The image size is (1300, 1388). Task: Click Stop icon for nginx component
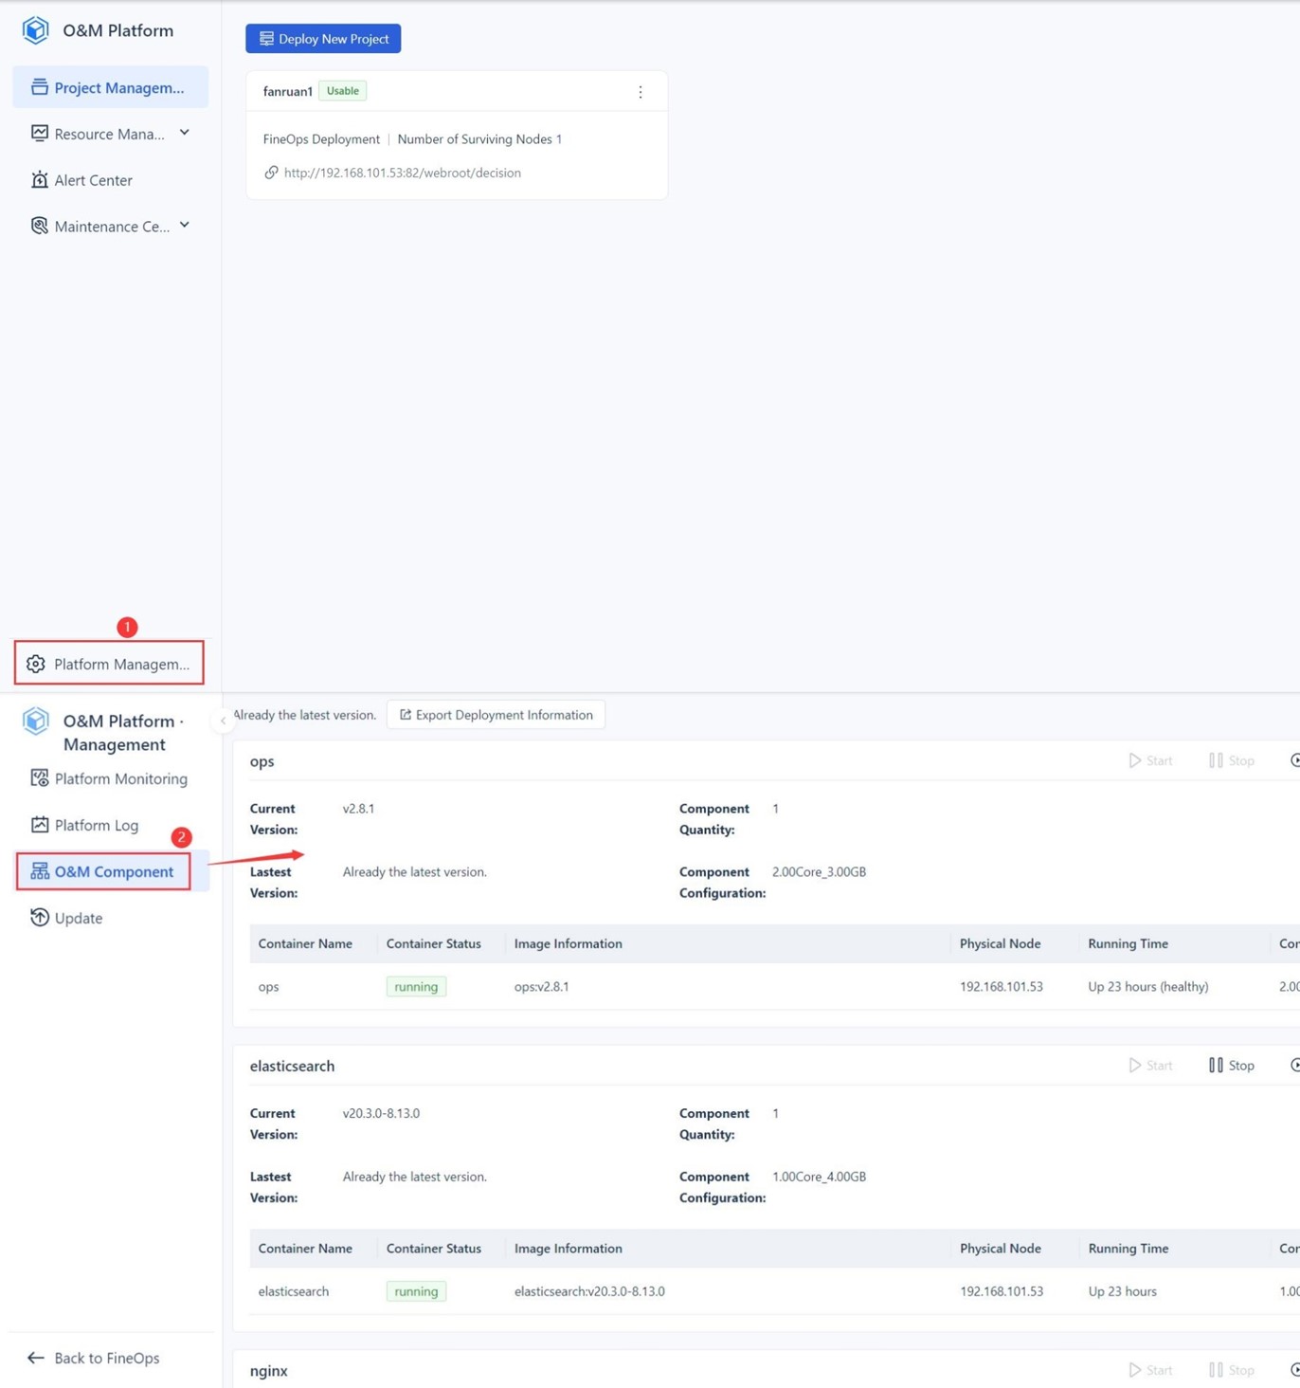click(1216, 1370)
